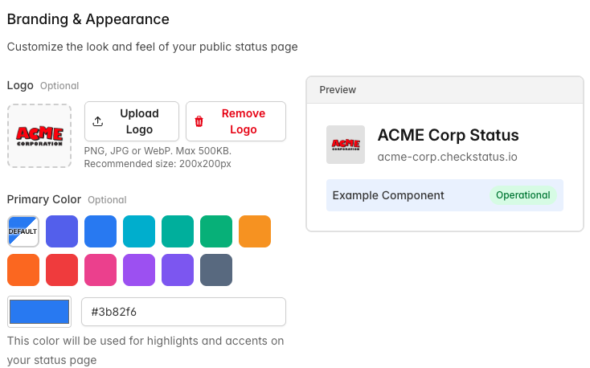
Task: Pick the green color swatch
Action: pyautogui.click(x=216, y=231)
